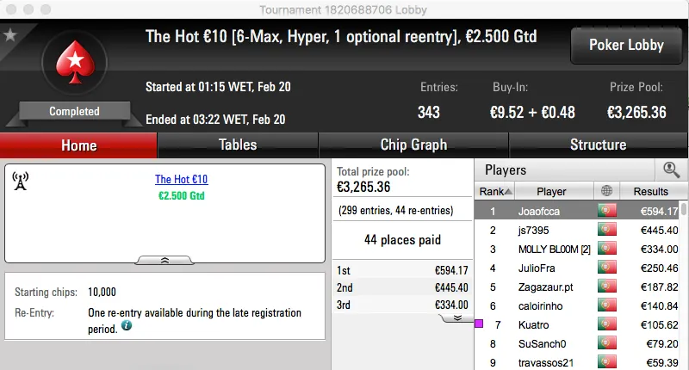
Task: Sort players by country globe column
Action: click(607, 192)
